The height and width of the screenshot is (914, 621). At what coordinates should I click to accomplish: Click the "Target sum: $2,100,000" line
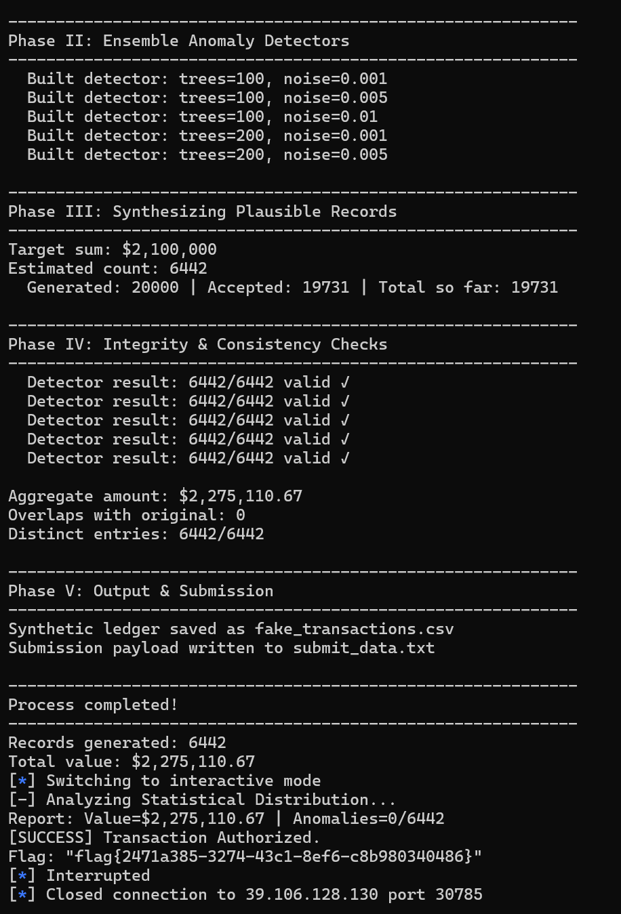click(x=112, y=249)
